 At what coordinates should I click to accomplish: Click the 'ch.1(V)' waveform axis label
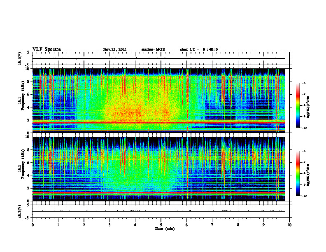click(x=20, y=58)
